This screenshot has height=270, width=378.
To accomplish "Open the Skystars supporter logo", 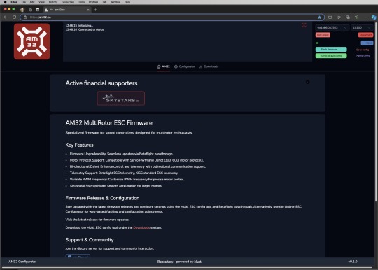I will (121, 98).
